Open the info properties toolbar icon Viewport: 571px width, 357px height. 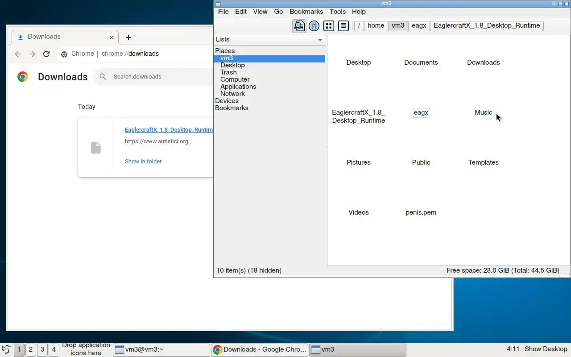coord(314,26)
